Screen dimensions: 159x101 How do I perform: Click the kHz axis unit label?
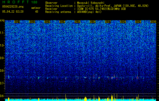pyautogui.click(x=2, y=20)
